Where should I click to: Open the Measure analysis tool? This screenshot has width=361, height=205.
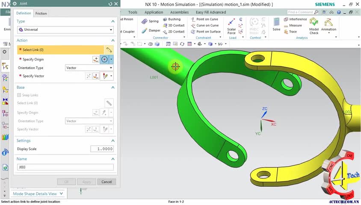pos(293,26)
